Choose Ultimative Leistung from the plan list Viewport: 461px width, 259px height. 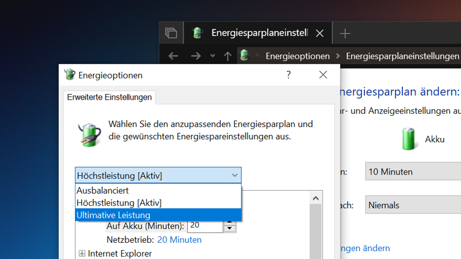point(113,215)
